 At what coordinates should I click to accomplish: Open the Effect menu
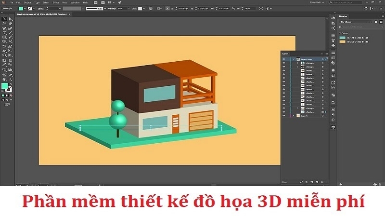[x=55, y=2]
